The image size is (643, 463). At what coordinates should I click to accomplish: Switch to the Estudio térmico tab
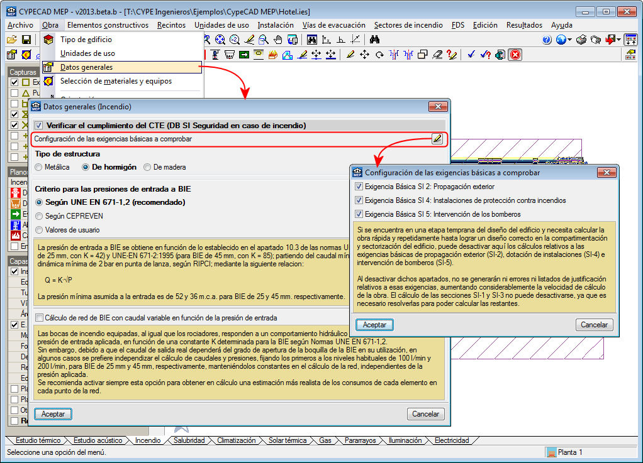pyautogui.click(x=38, y=440)
